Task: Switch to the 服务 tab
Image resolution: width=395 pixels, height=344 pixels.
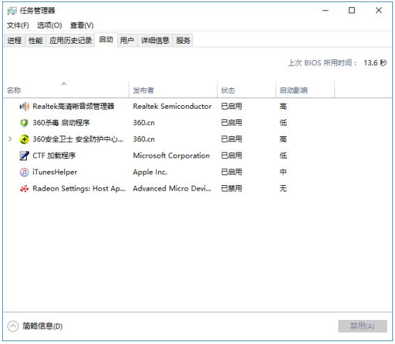Action: [x=183, y=40]
